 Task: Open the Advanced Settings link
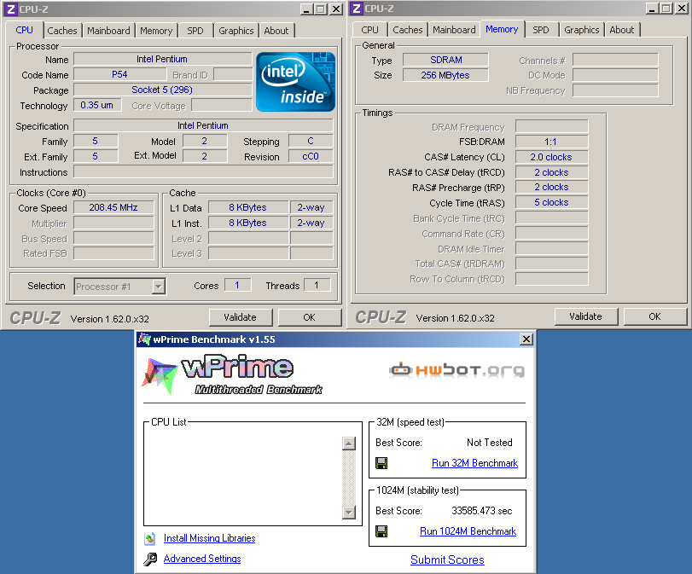point(202,559)
